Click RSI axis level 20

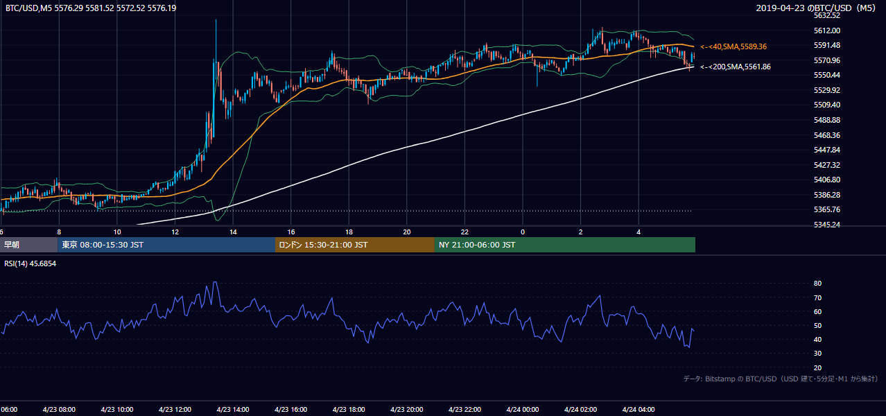pyautogui.click(x=817, y=367)
